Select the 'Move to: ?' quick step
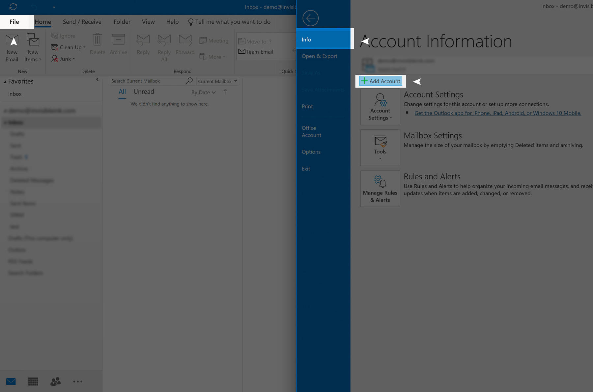This screenshot has width=593, height=392. pyautogui.click(x=255, y=41)
